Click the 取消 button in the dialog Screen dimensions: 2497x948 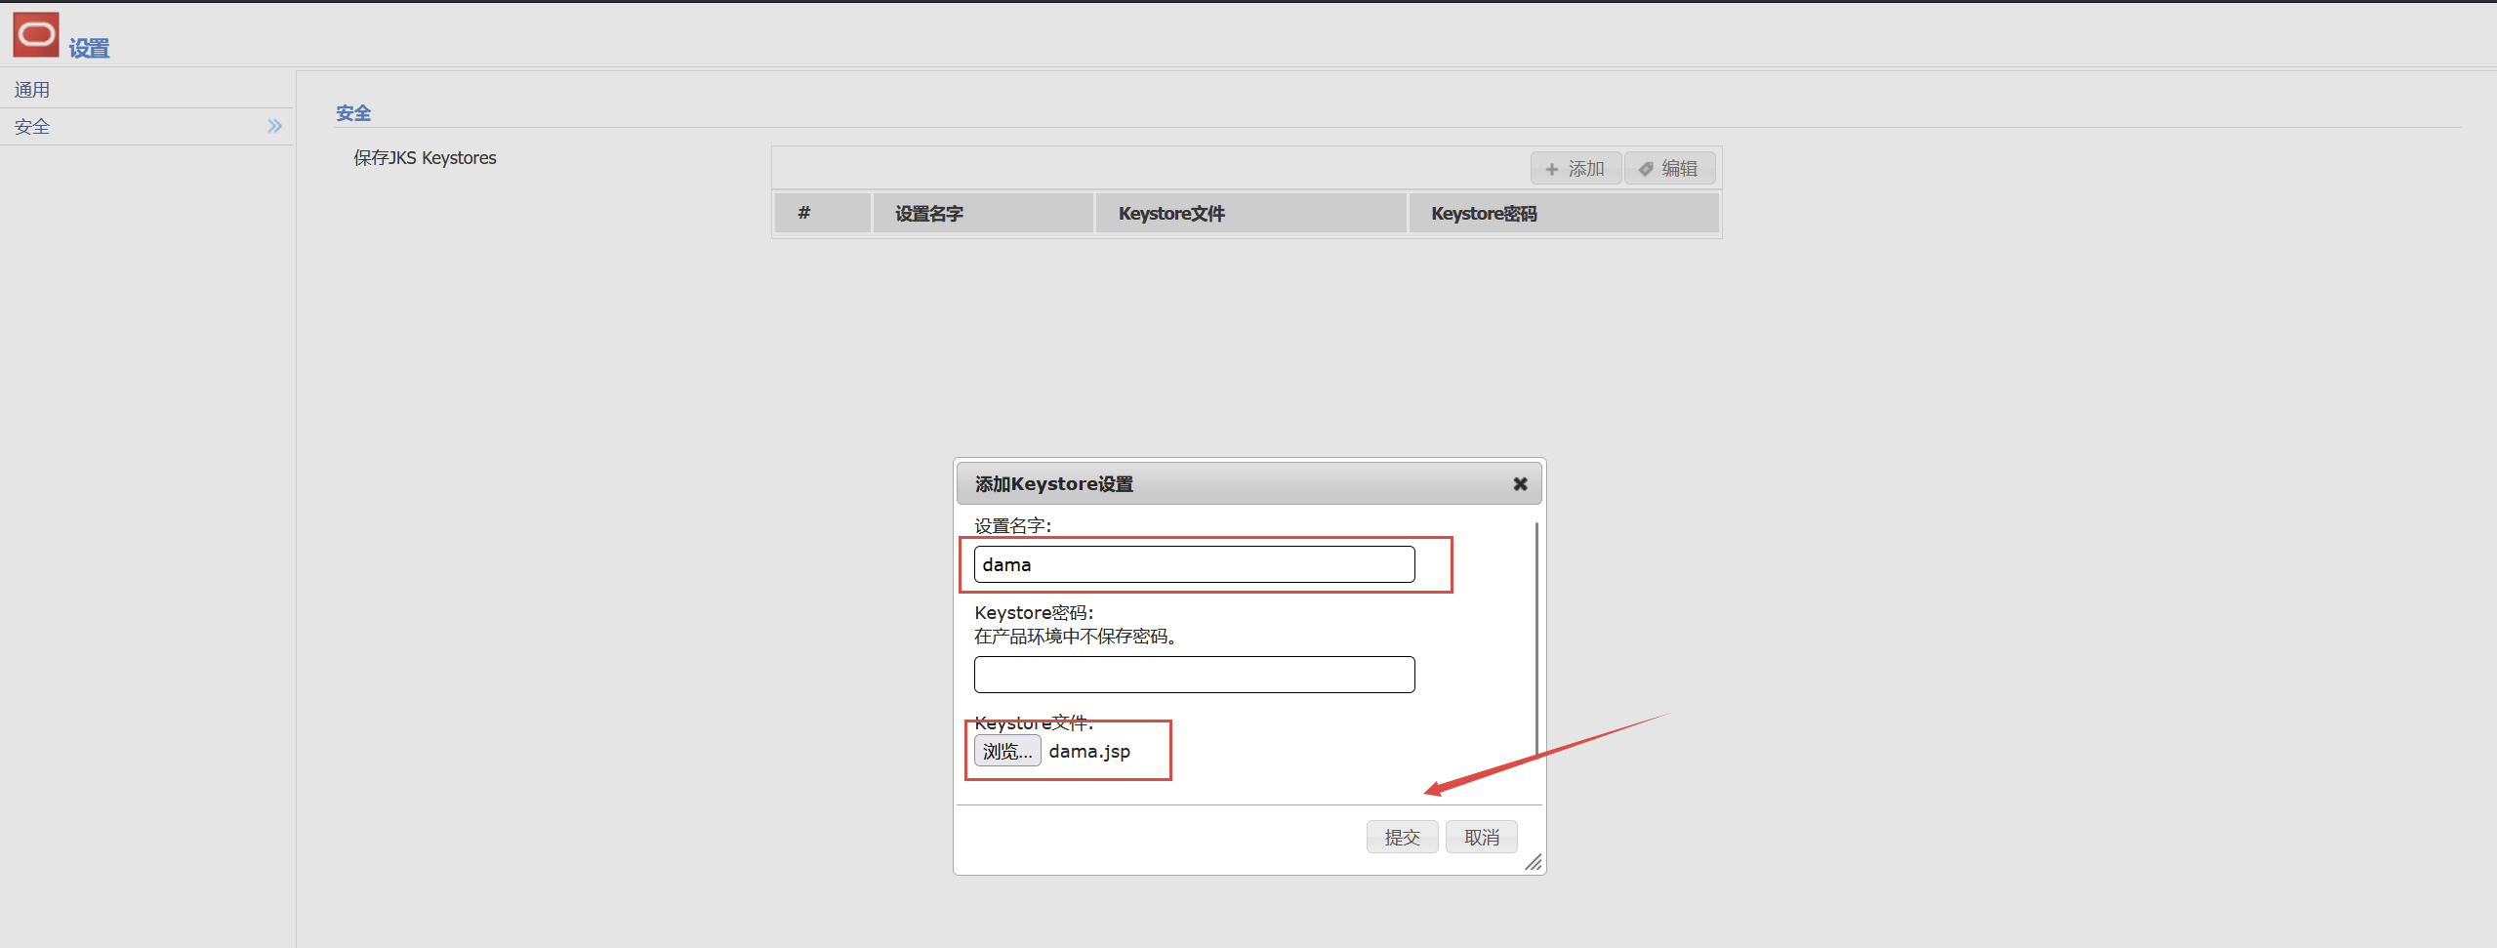(1482, 837)
